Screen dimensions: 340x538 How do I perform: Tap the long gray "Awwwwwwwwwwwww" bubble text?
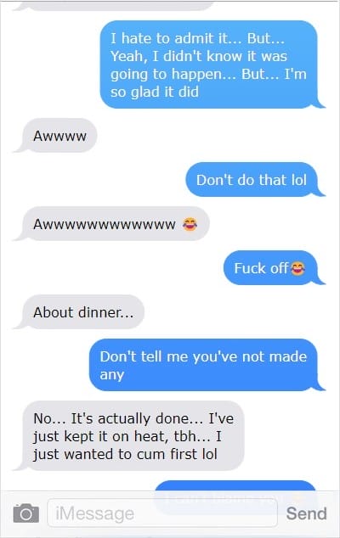[x=105, y=224]
